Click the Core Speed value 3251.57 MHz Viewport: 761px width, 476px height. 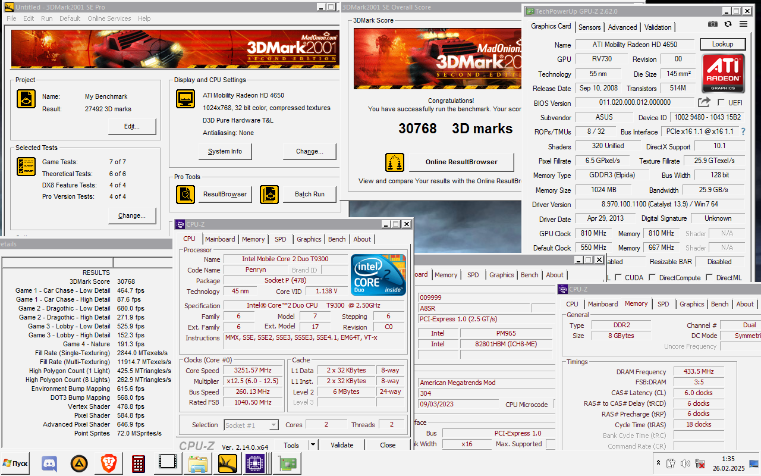(254, 370)
